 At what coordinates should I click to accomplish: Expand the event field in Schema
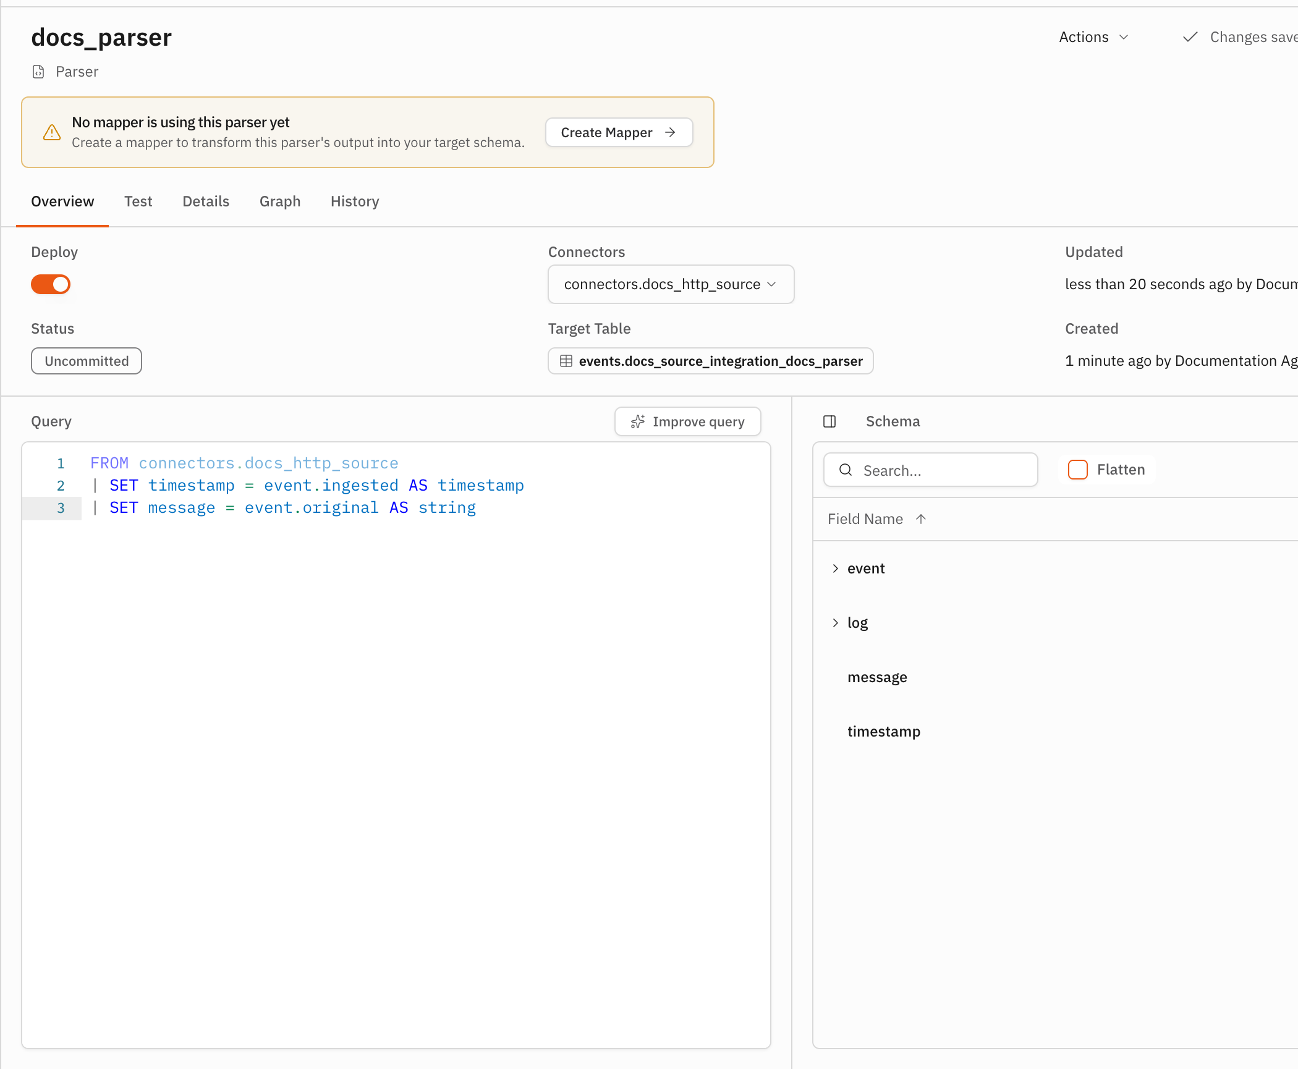click(835, 568)
